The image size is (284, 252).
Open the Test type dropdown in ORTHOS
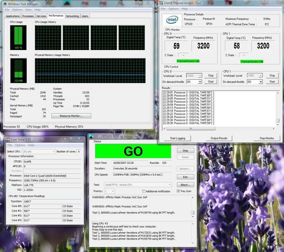click(x=138, y=185)
